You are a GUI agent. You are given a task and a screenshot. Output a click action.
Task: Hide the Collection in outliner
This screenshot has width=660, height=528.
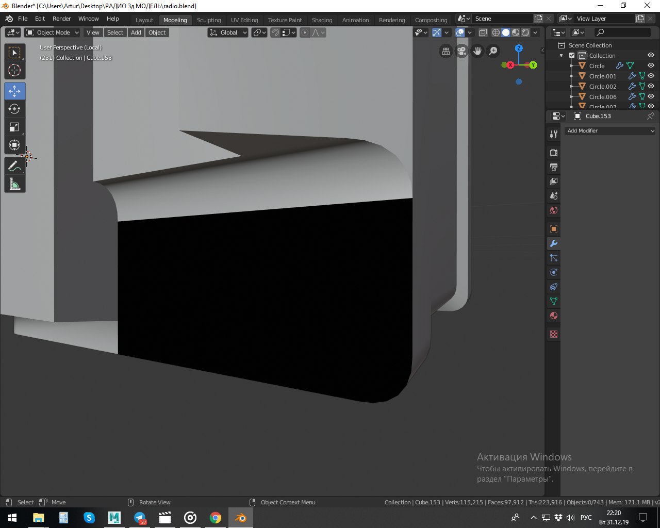[651, 55]
